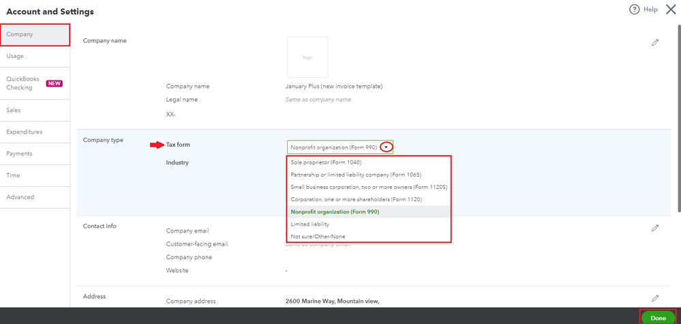Choose Small business corporation (Form 1120S)

pos(369,187)
